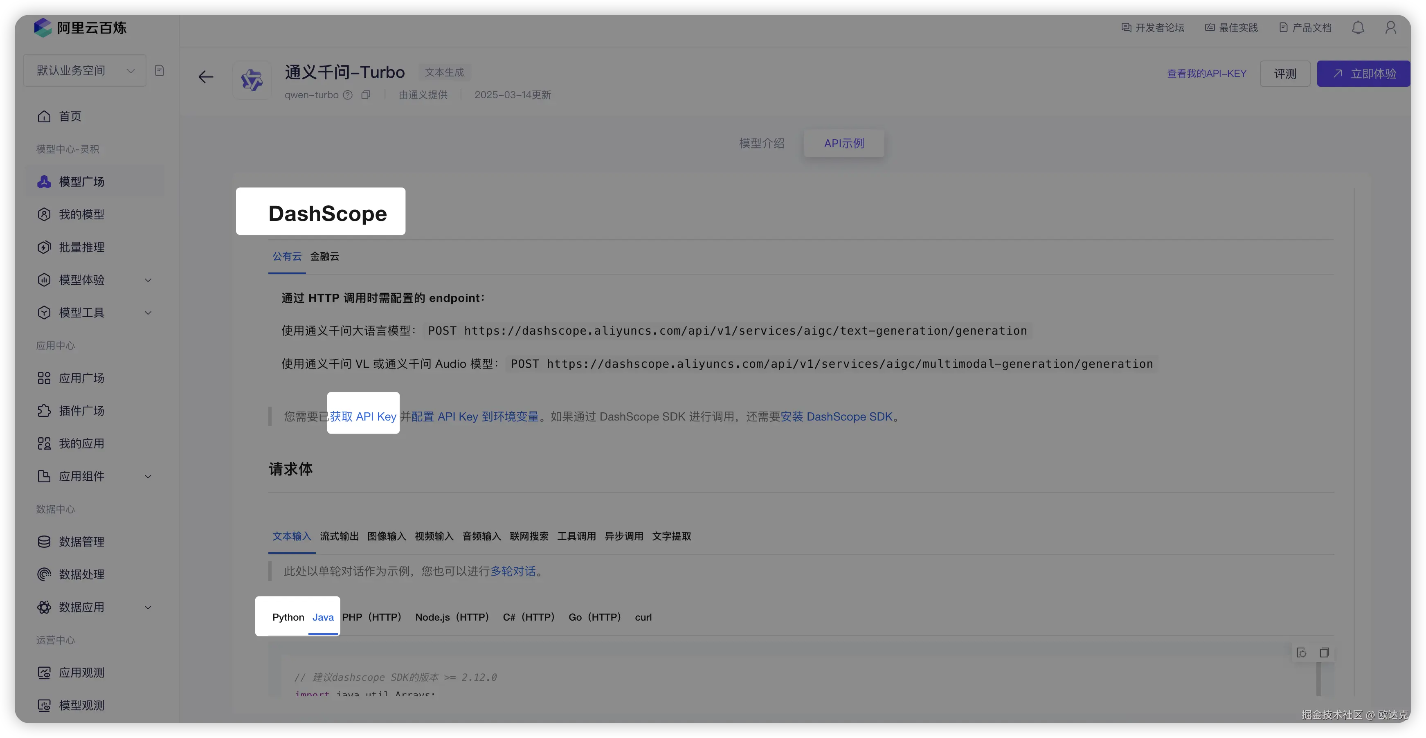Click the back arrow icon
The height and width of the screenshot is (738, 1426).
click(206, 77)
